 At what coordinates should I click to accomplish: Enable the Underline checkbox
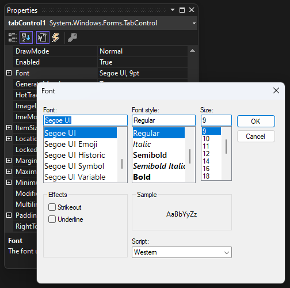click(52, 219)
